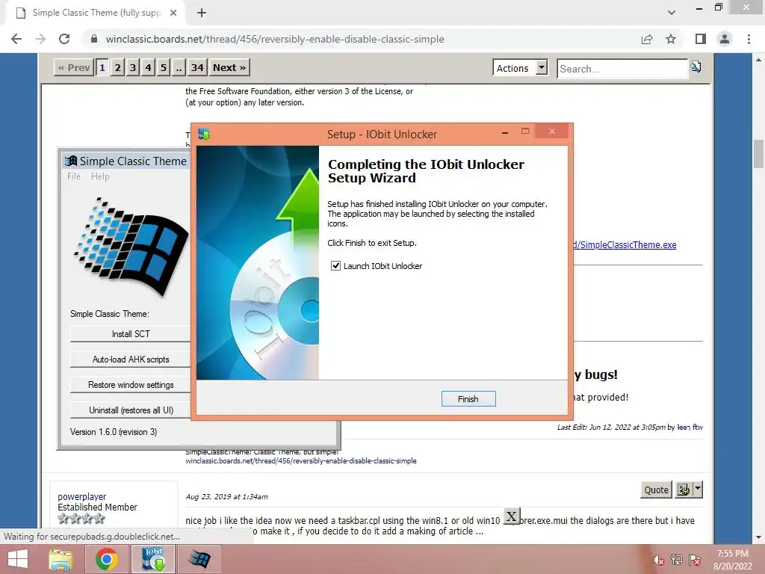Click the ƚɘɘn ftw last-edit author link
765x574 pixels.
(690, 427)
